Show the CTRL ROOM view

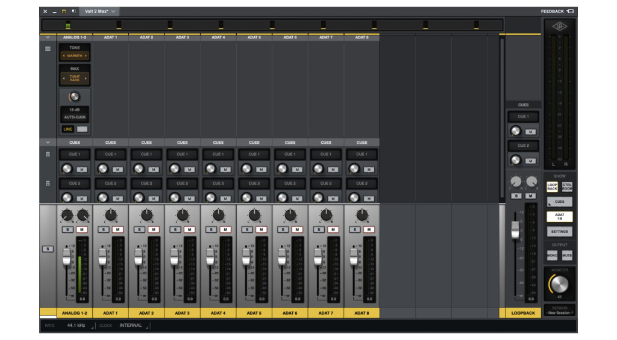click(567, 187)
